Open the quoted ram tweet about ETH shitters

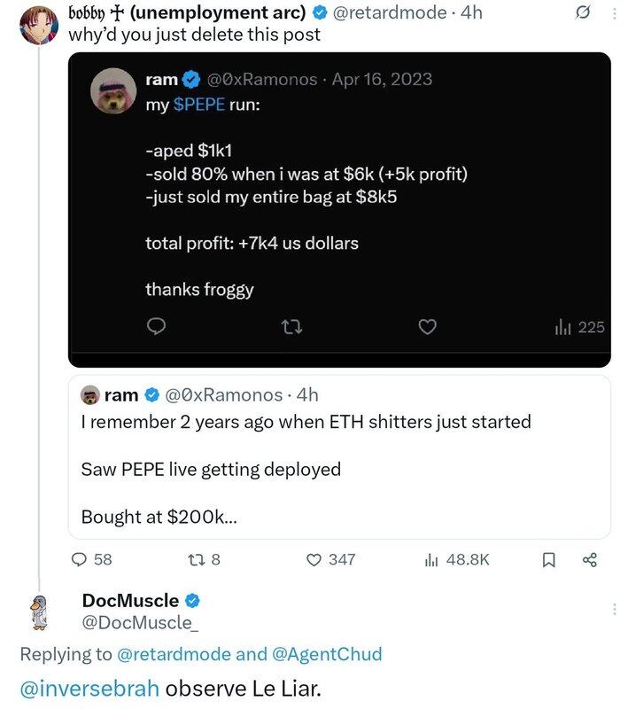pyautogui.click(x=339, y=456)
